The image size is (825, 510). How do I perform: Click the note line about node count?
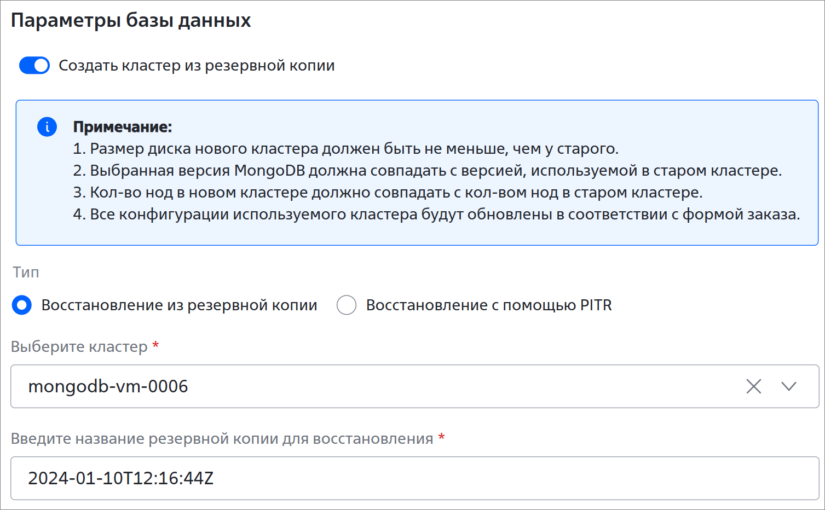point(388,193)
